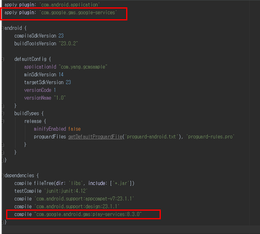Screen dimensions: 260x234
Task: Click testCompile 'junit:junit:4.12' line
Action: (51, 191)
